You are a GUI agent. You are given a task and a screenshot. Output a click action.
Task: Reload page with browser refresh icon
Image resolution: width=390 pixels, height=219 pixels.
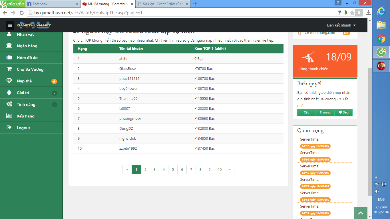(x=21, y=13)
